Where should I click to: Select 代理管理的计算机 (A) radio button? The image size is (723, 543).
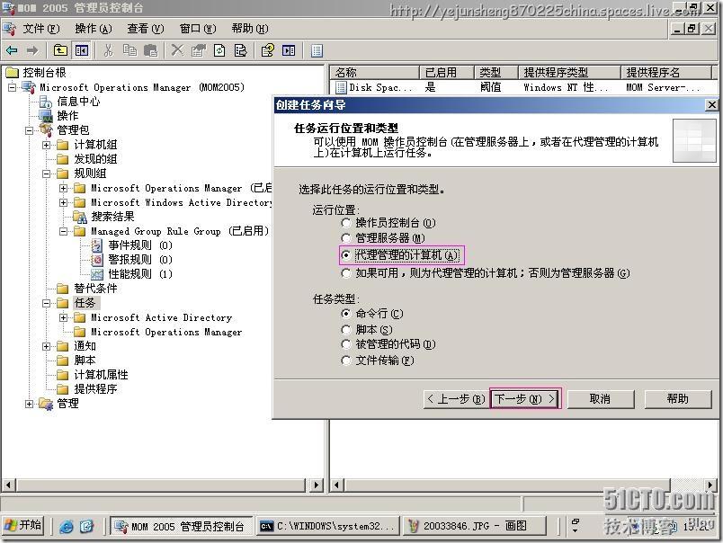tap(346, 255)
